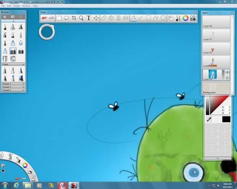The width and height of the screenshot is (237, 189).
Task: Expand the Preset 2 section
Action: point(13,87)
